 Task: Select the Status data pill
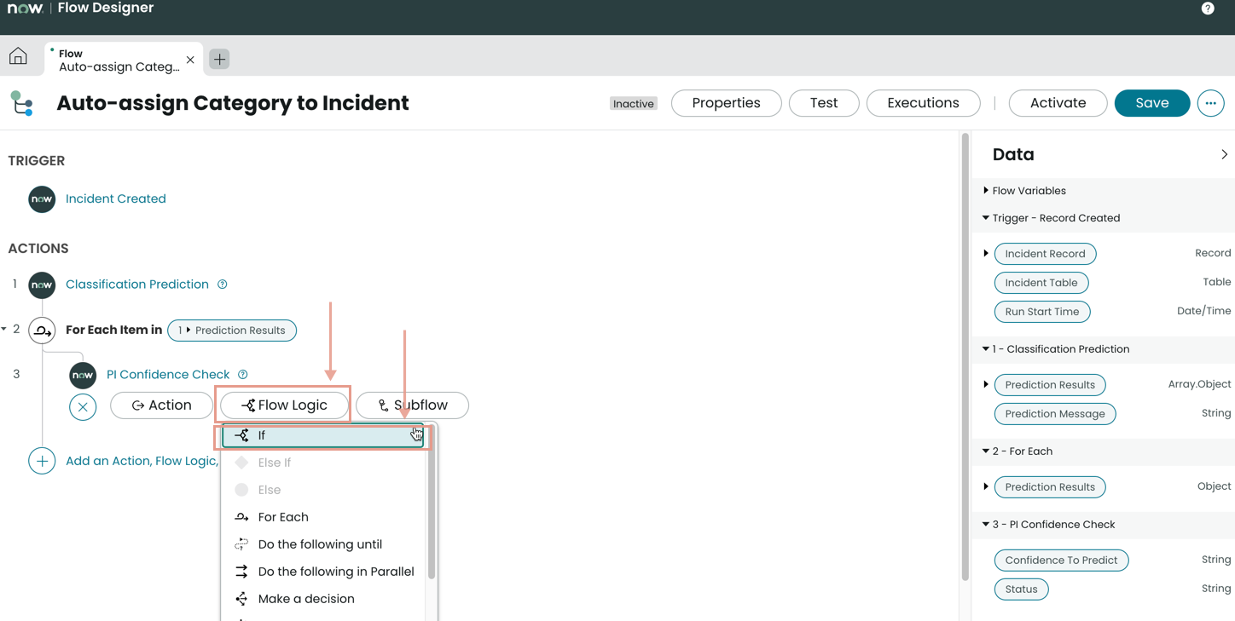point(1021,589)
